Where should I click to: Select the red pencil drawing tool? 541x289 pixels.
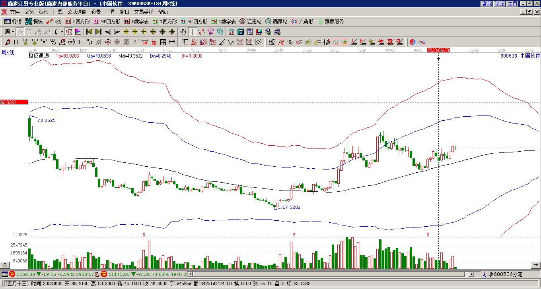8,42
